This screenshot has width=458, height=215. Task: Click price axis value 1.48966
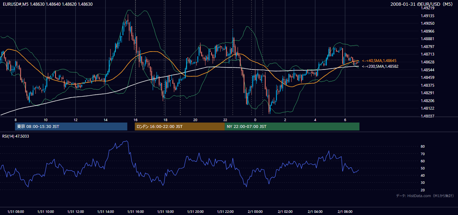point(428,31)
